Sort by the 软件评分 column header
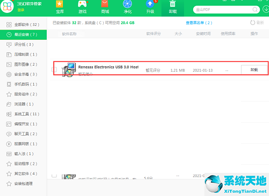This screenshot has height=196, width=269. pyautogui.click(x=153, y=33)
